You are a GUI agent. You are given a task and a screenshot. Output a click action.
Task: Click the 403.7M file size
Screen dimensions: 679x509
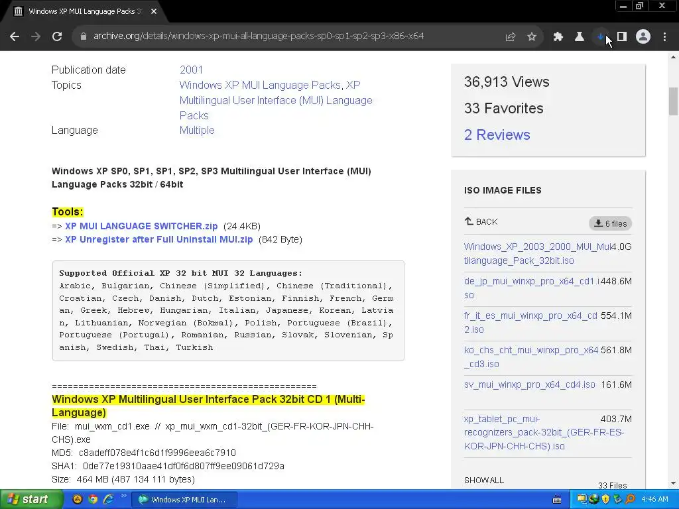[x=616, y=419]
